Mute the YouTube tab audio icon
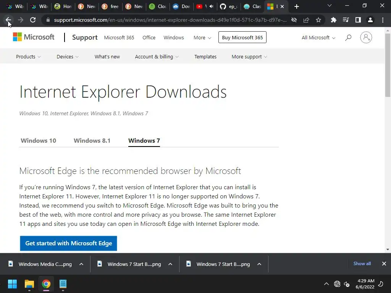391x293 pixels. [212, 6]
